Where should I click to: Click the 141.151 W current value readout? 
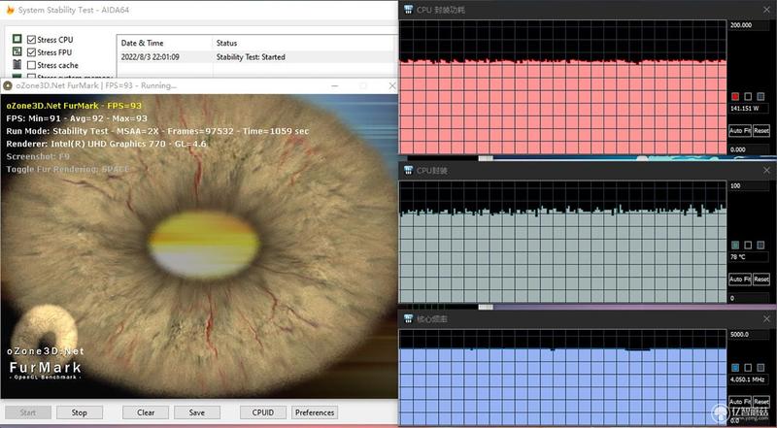coord(749,108)
